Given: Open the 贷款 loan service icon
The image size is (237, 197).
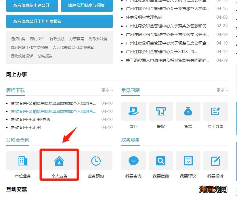Looking at the screenshot, I should 188,111.
